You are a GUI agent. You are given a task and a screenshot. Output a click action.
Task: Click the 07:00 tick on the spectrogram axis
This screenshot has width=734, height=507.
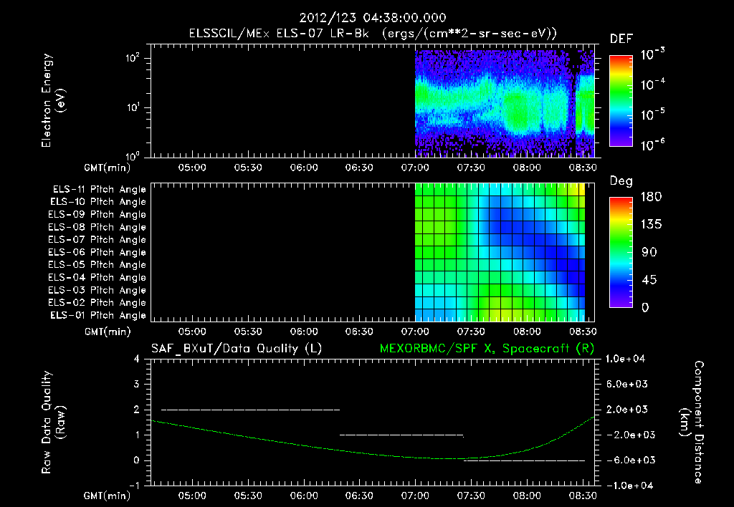pyautogui.click(x=415, y=168)
